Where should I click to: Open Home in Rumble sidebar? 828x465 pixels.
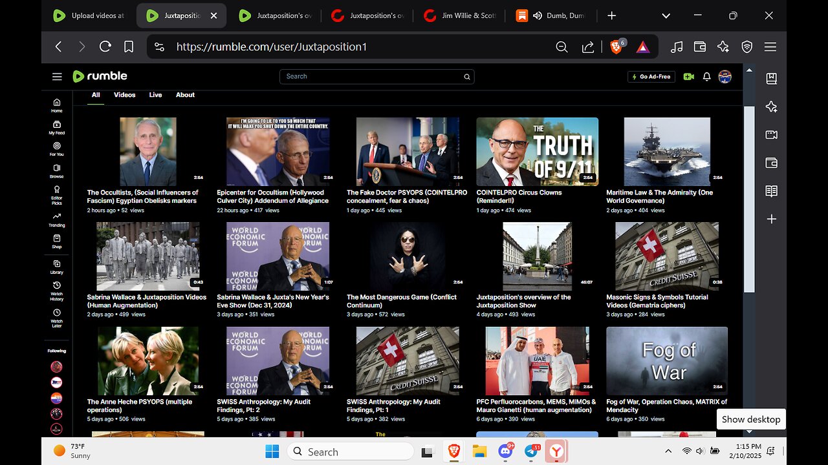[57, 105]
